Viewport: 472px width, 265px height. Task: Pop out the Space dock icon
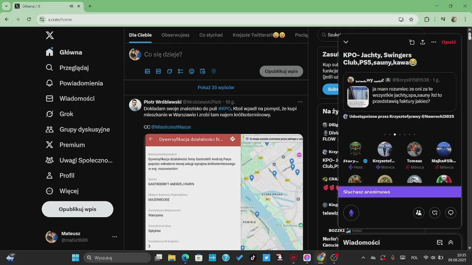tap(412, 42)
